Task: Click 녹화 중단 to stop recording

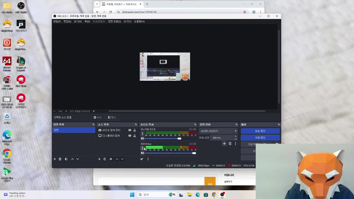Action: pyautogui.click(x=260, y=138)
